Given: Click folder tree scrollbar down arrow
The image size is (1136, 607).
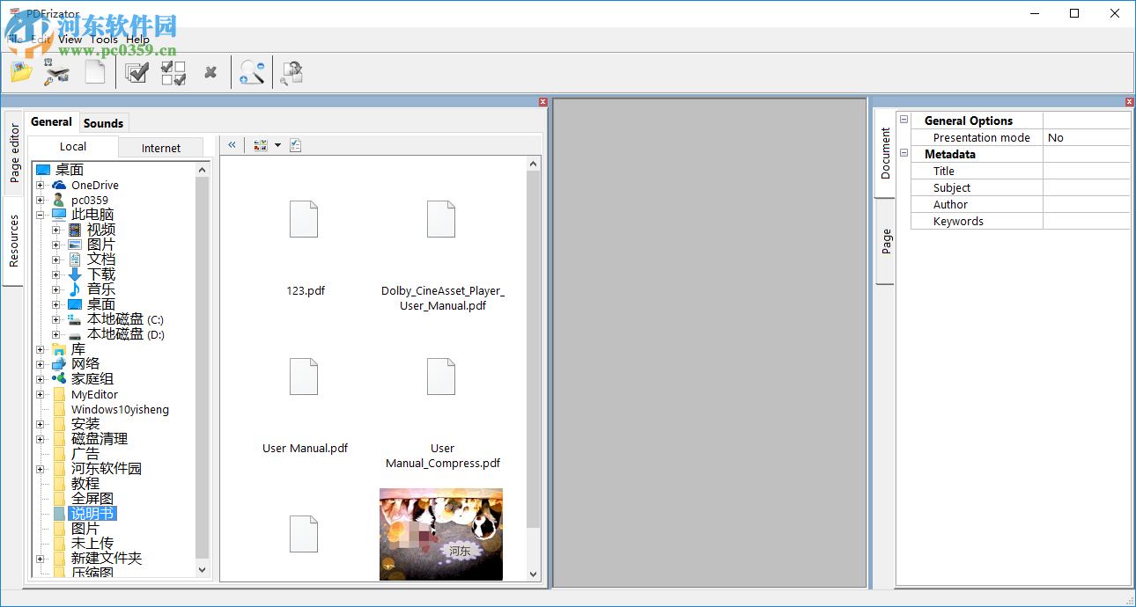Looking at the screenshot, I should coord(202,570).
